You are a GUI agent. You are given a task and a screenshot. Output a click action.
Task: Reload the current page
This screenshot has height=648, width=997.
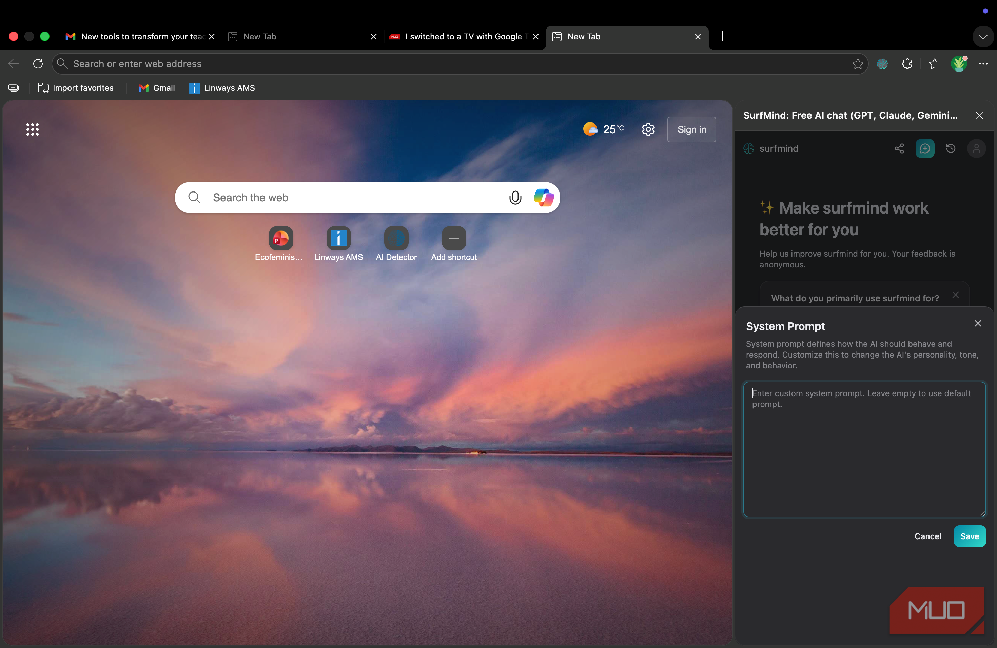[38, 64]
